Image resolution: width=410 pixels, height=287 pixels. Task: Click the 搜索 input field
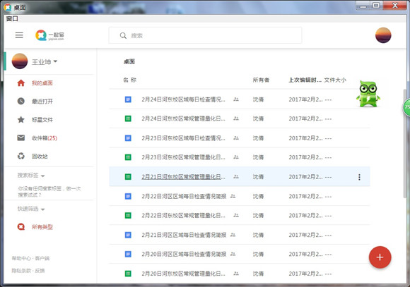point(205,35)
